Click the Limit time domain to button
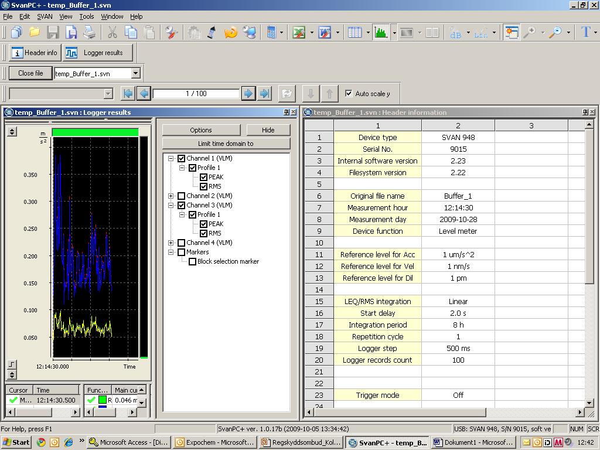Image resolution: width=600 pixels, height=450 pixels. (x=226, y=144)
